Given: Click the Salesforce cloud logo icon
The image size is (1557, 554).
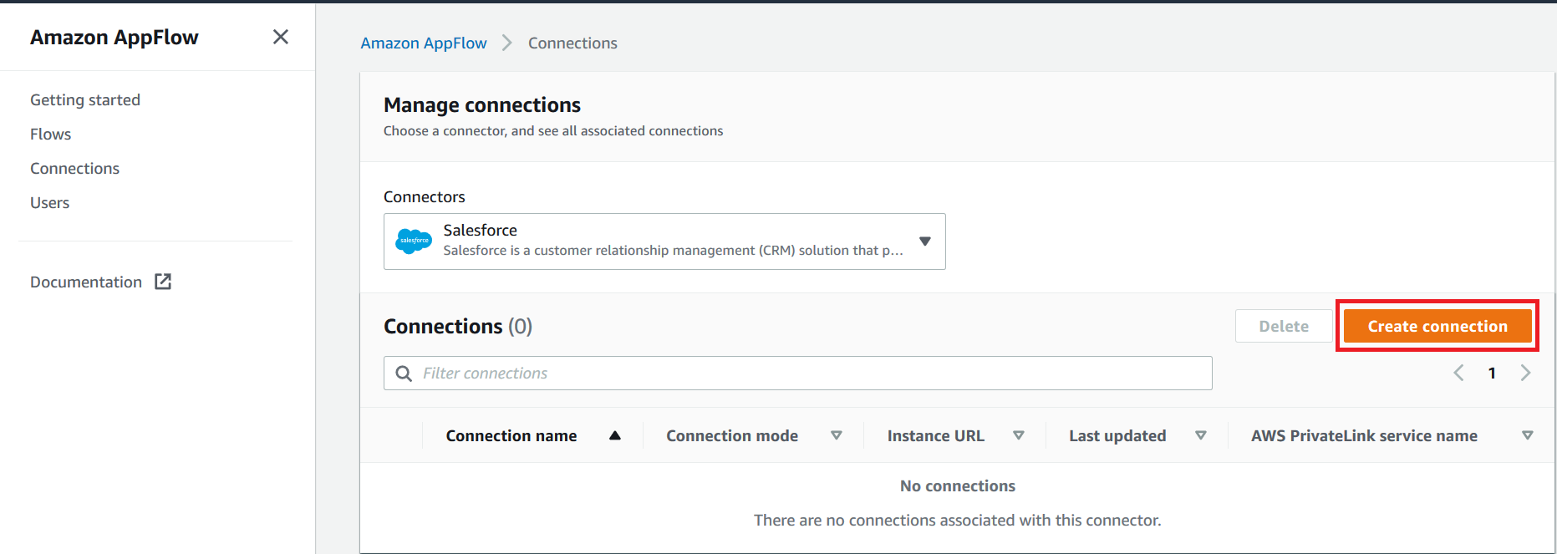Looking at the screenshot, I should pyautogui.click(x=414, y=241).
